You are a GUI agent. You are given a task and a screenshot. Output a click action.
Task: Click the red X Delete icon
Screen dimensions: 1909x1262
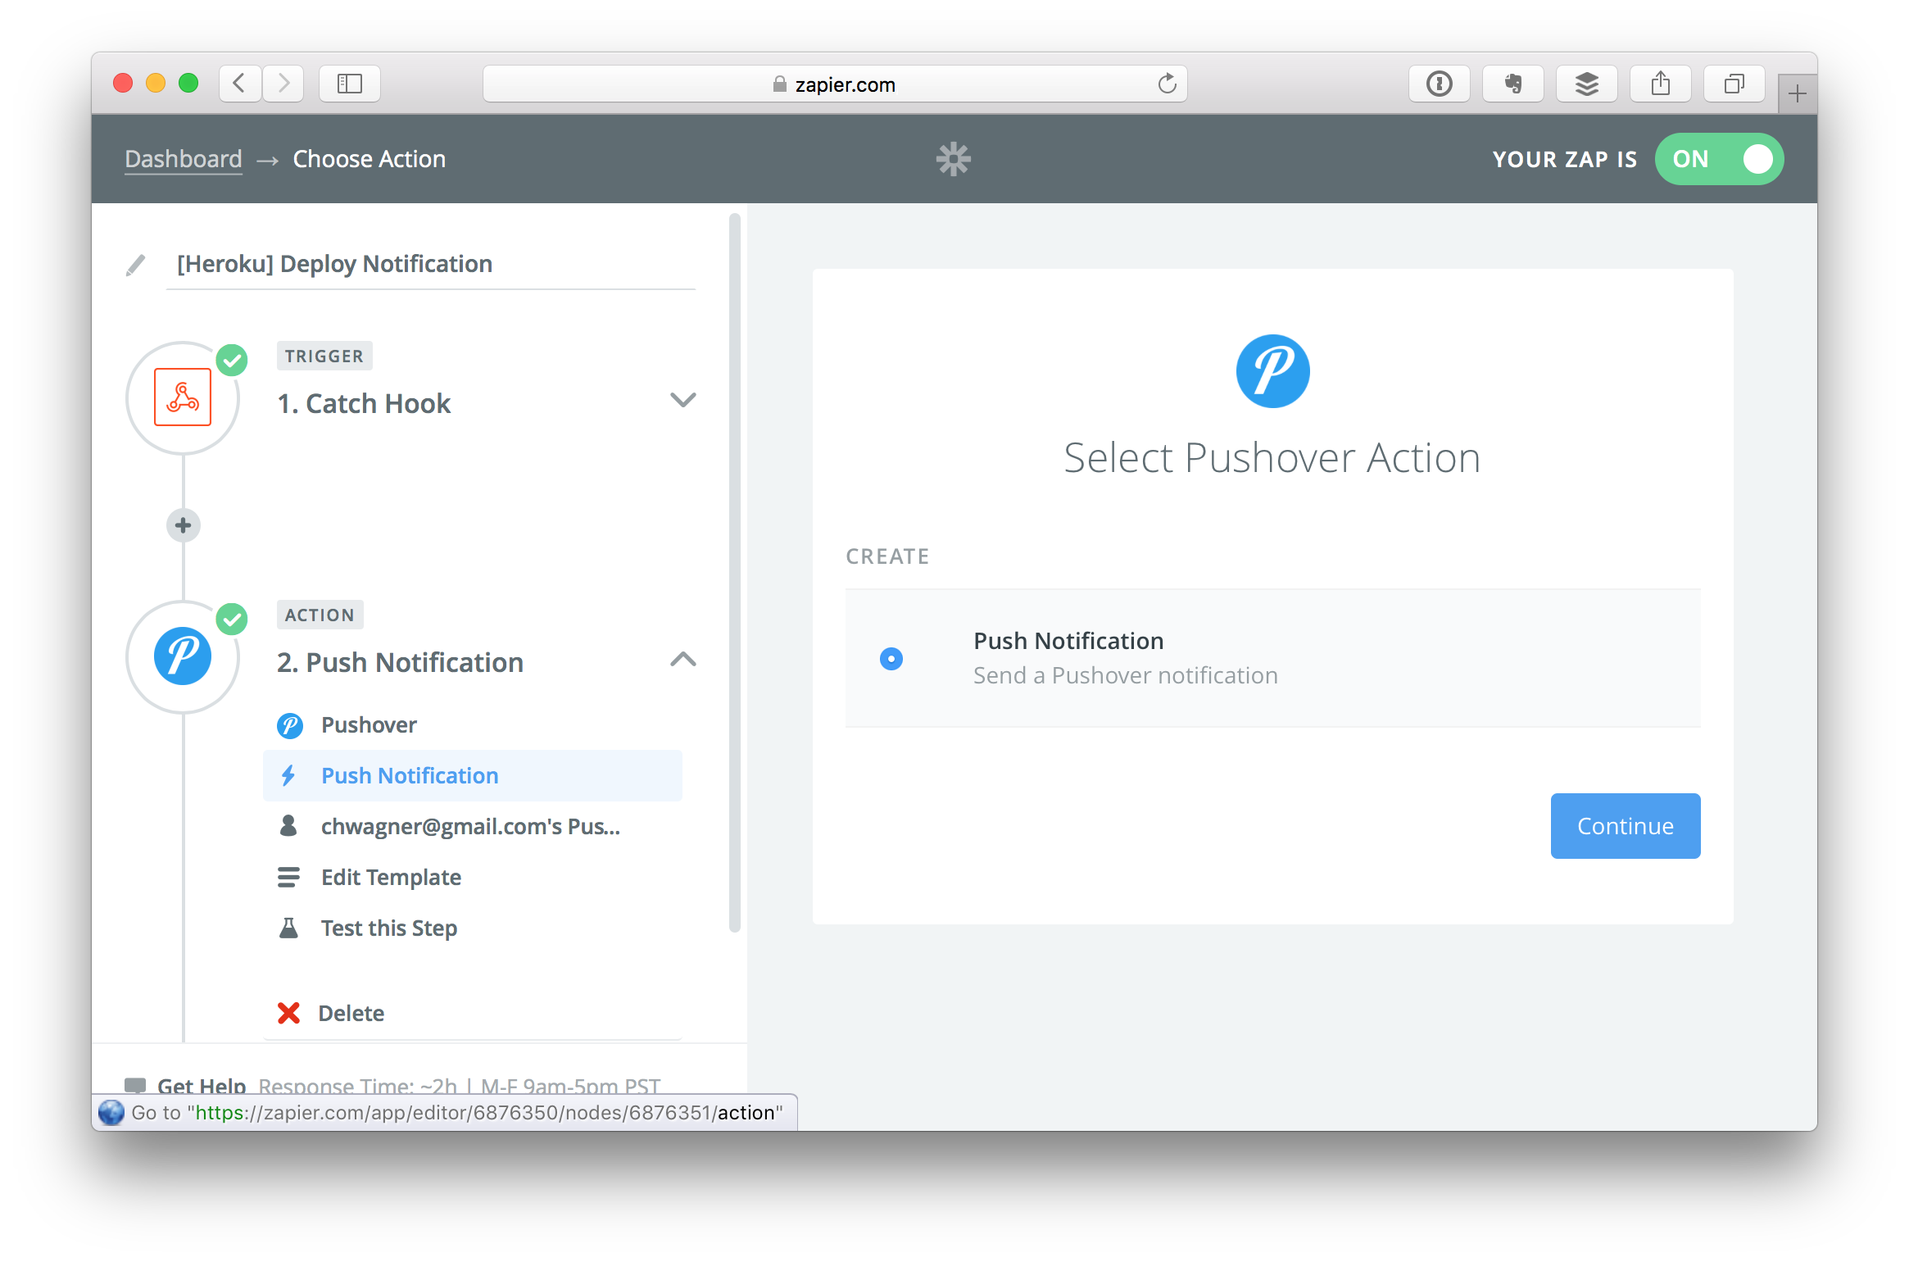coord(288,1014)
